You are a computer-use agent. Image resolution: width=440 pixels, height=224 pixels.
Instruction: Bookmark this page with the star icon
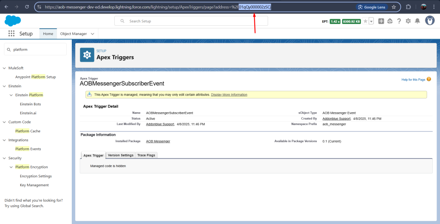394,7
